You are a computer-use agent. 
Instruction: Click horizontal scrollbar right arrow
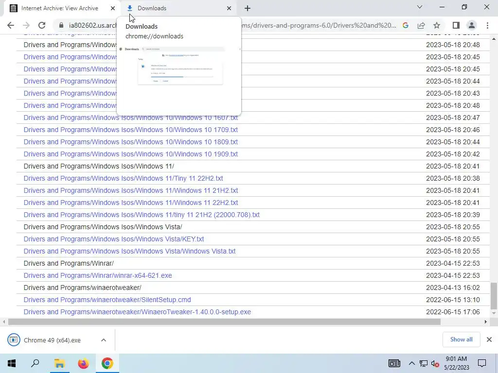click(486, 322)
